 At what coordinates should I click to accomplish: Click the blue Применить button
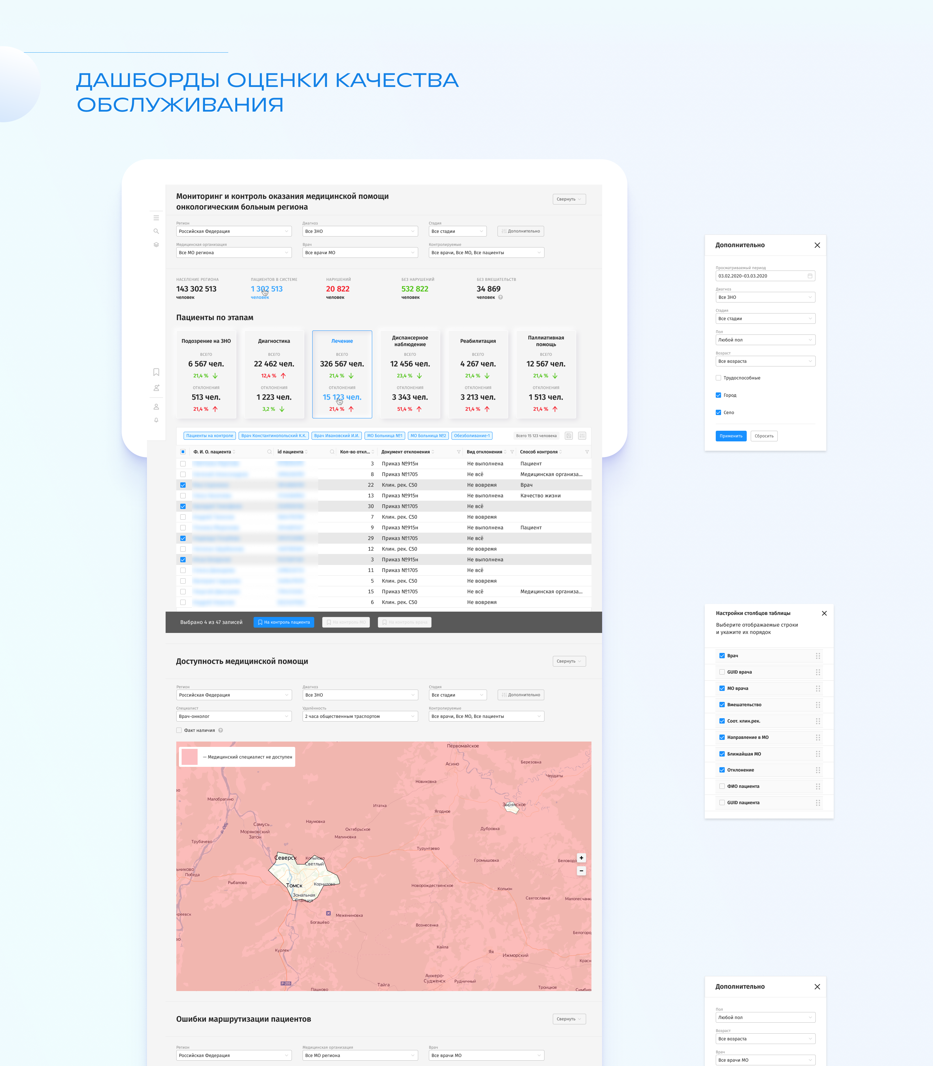(730, 436)
